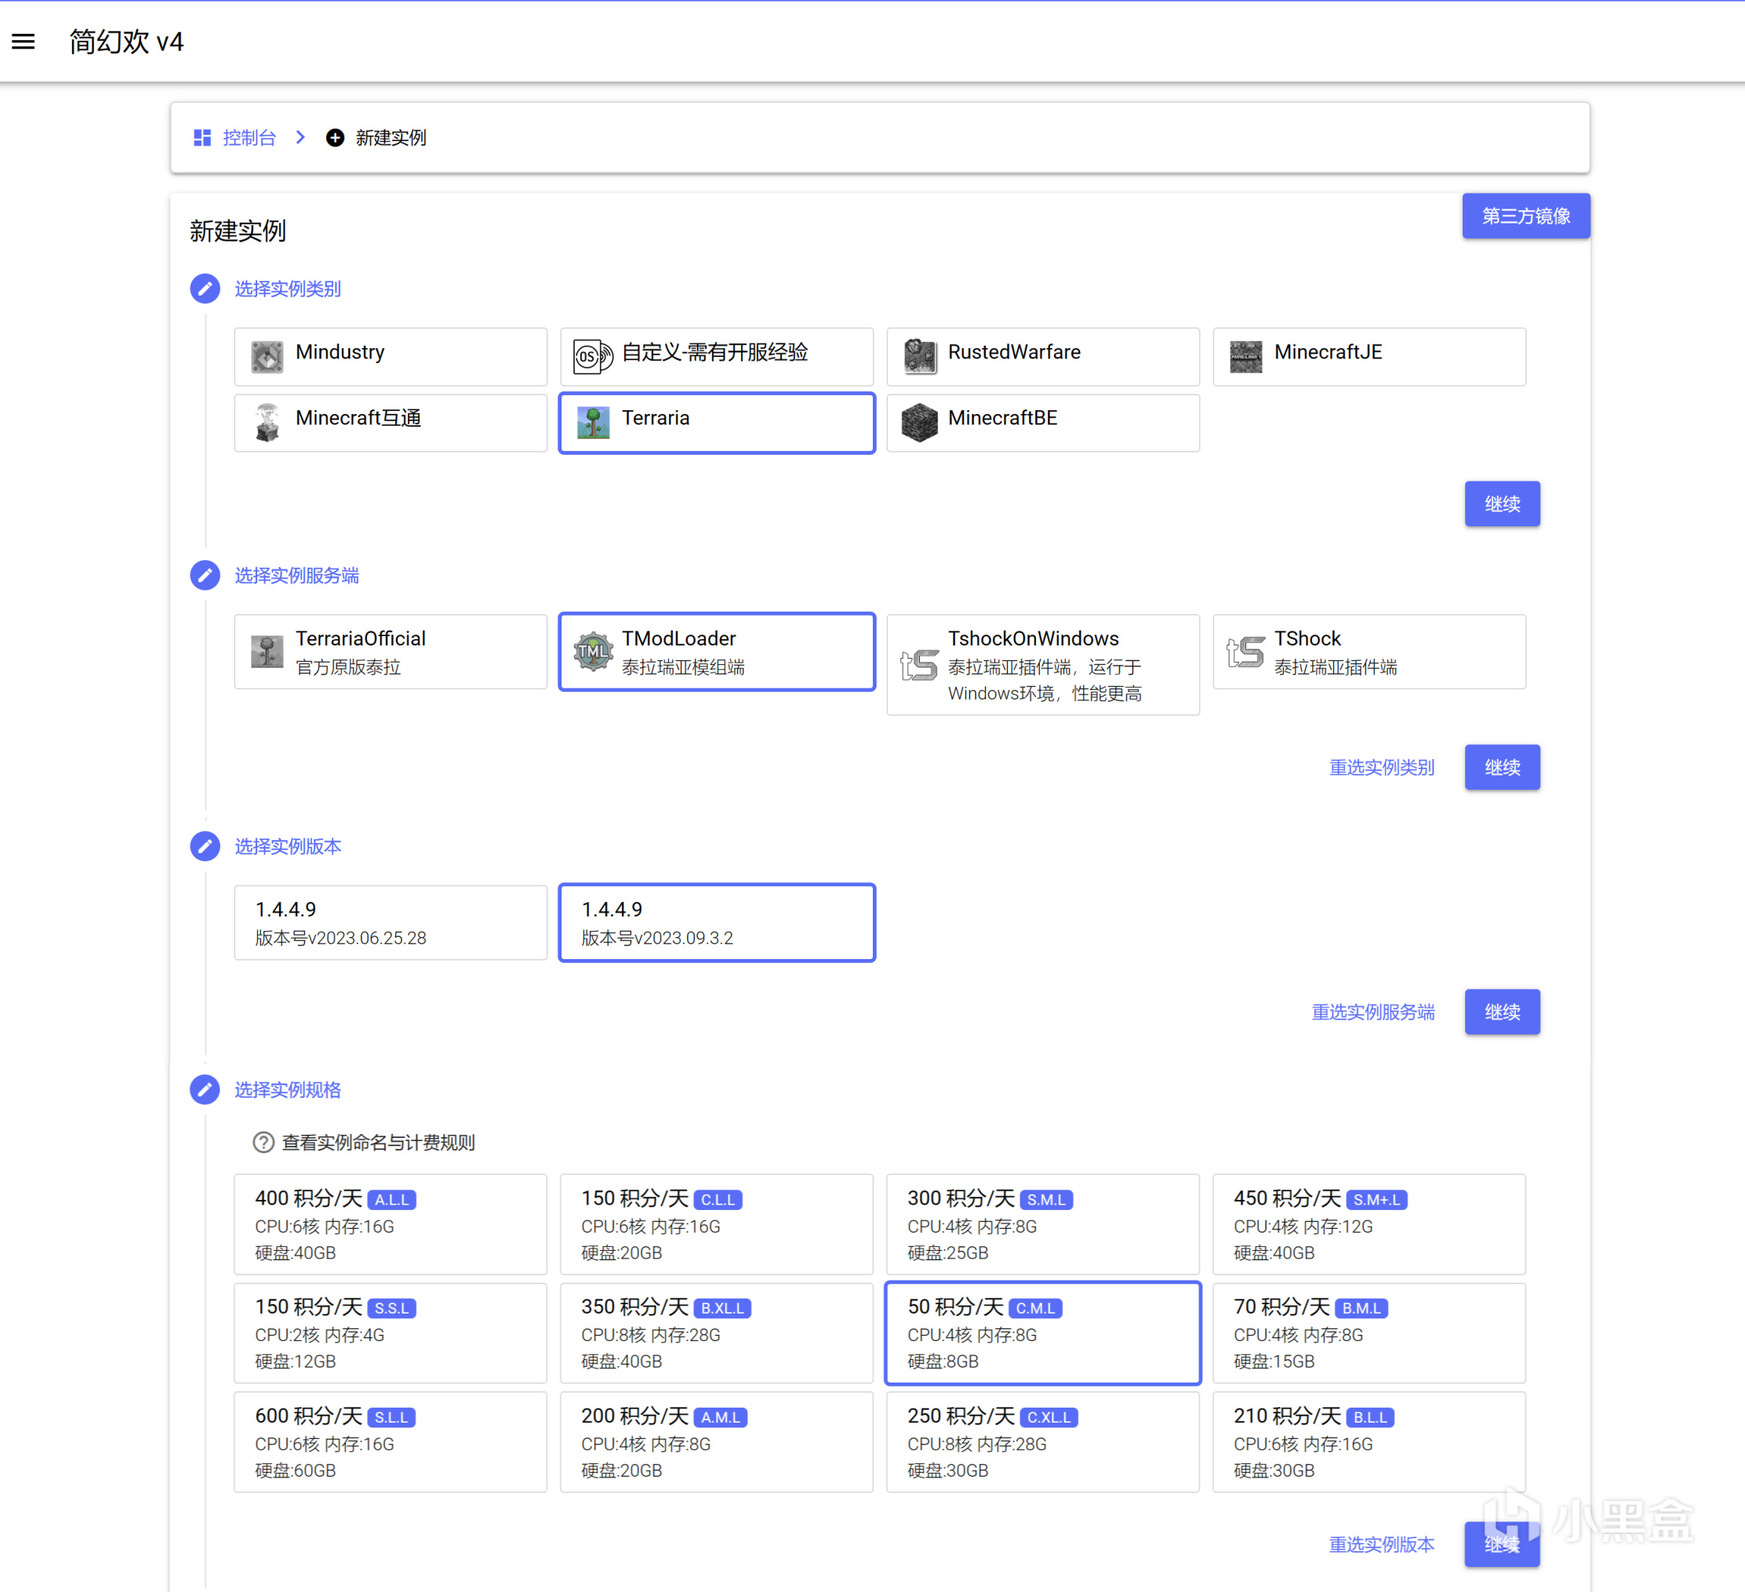Select the 300 积分/天 S.M.L plan
This screenshot has width=1745, height=1592.
[x=1043, y=1224]
